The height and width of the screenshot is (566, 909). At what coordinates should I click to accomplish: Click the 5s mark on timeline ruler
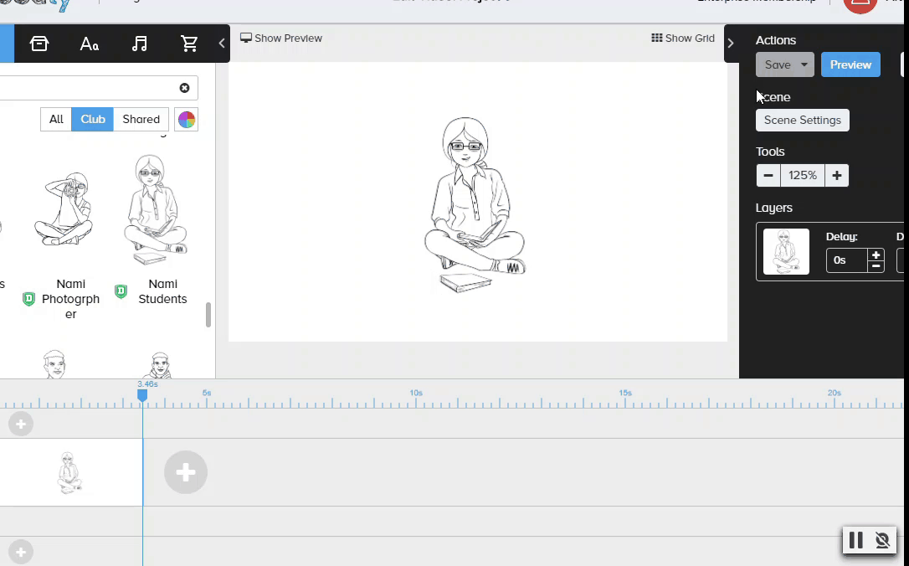tap(207, 394)
